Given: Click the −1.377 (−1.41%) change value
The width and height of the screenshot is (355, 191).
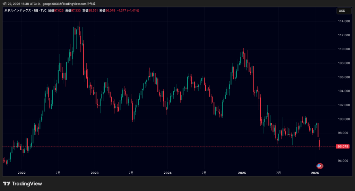Looking at the screenshot, I should (x=128, y=11).
